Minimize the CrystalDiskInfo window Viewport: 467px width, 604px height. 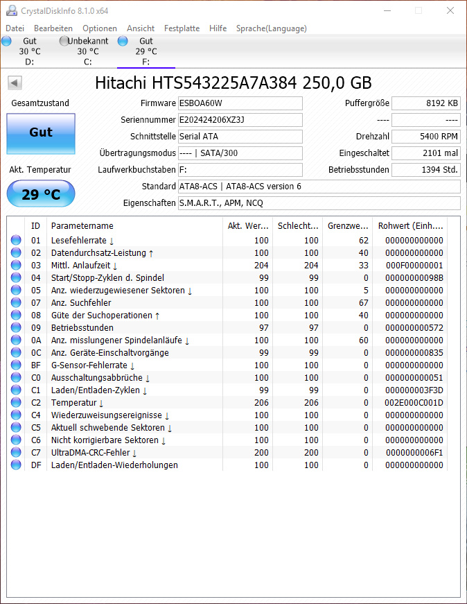(x=387, y=10)
